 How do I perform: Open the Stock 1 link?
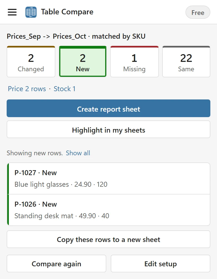64,89
